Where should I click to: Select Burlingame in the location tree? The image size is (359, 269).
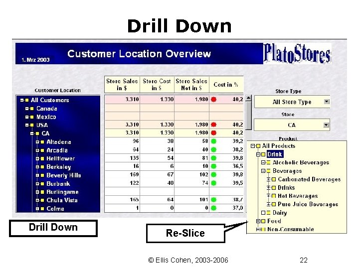point(62,192)
